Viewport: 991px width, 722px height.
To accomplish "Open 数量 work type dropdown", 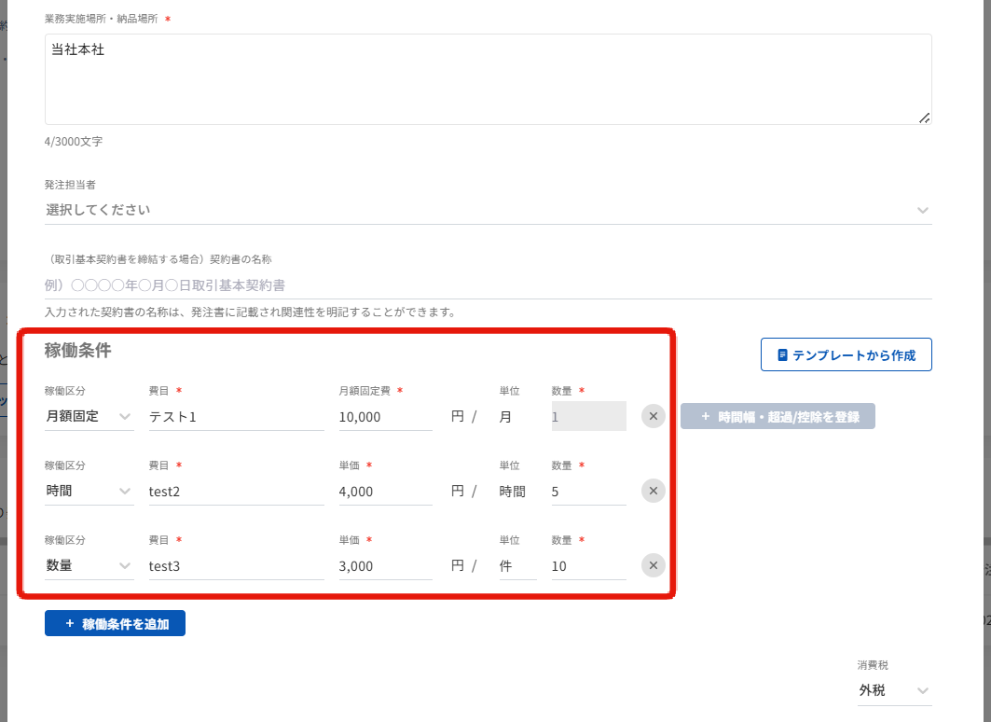I will [89, 566].
